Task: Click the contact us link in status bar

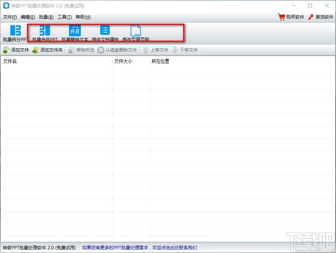Action: pos(139,248)
